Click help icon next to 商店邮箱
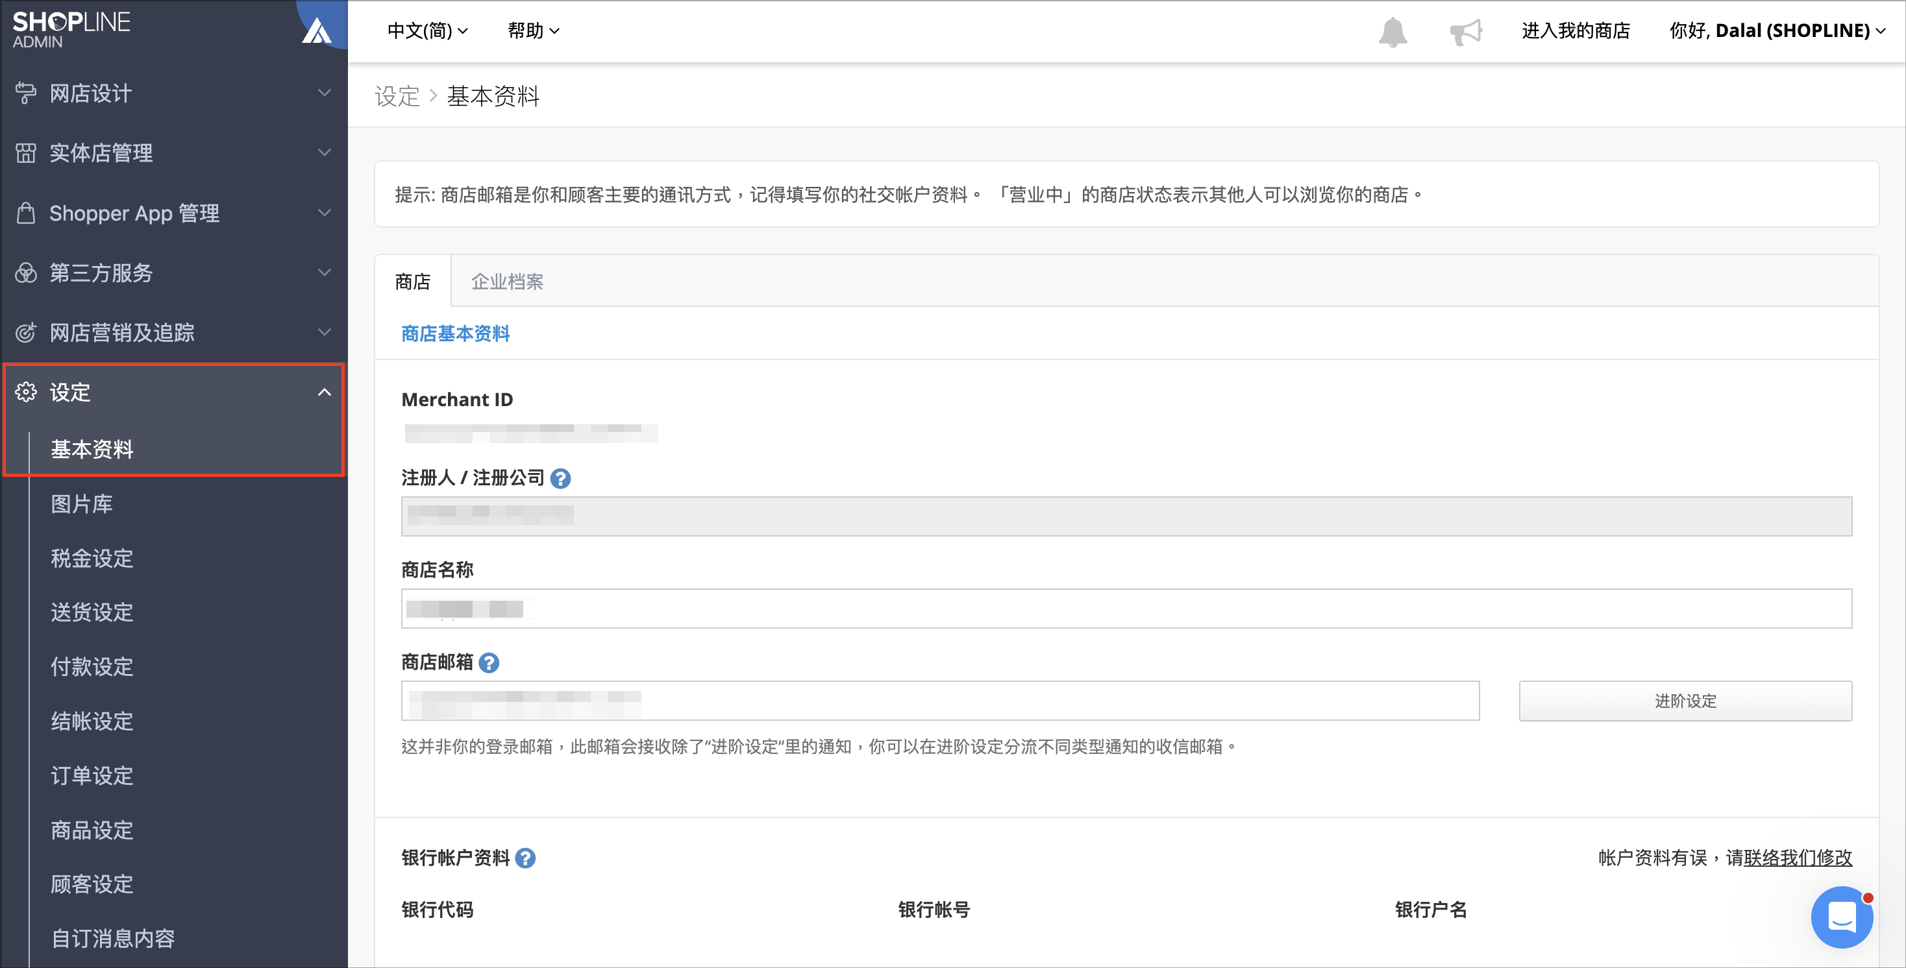Viewport: 1906px width, 968px height. (488, 662)
